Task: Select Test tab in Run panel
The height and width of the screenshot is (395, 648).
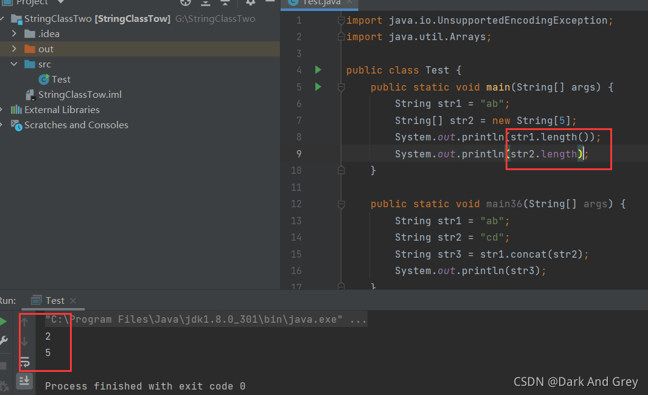Action: click(x=55, y=300)
